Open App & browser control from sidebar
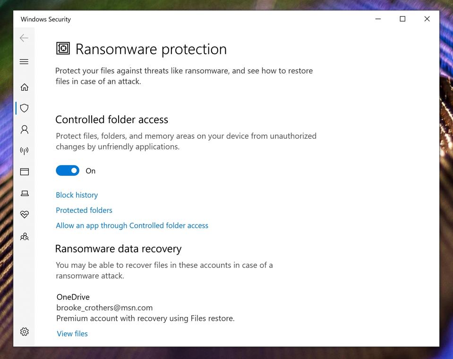This screenshot has width=453, height=359. pyautogui.click(x=24, y=172)
